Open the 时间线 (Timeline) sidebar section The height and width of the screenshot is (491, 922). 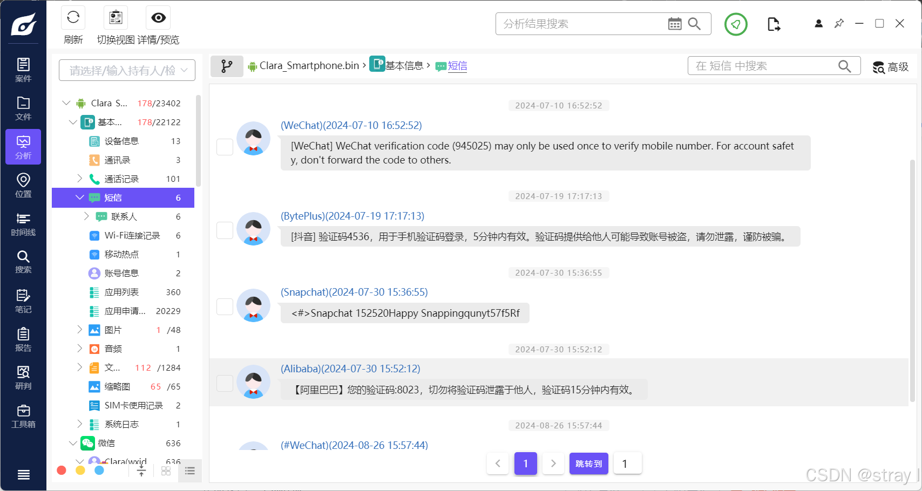[23, 224]
